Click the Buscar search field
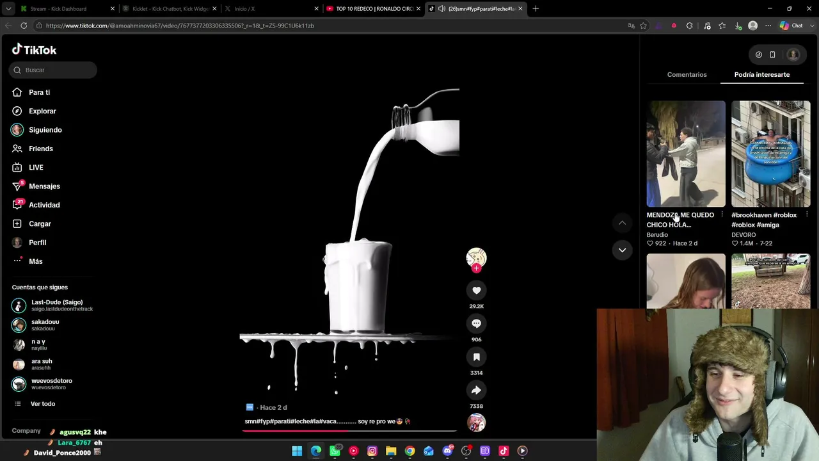 tap(53, 70)
